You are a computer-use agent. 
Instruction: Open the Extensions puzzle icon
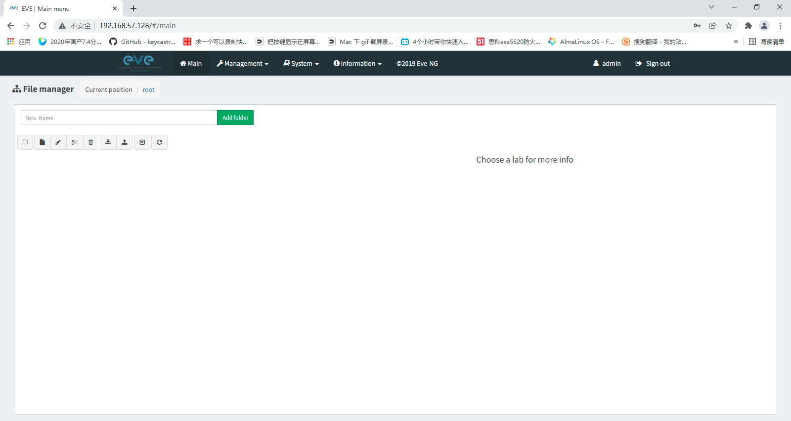[x=748, y=26]
